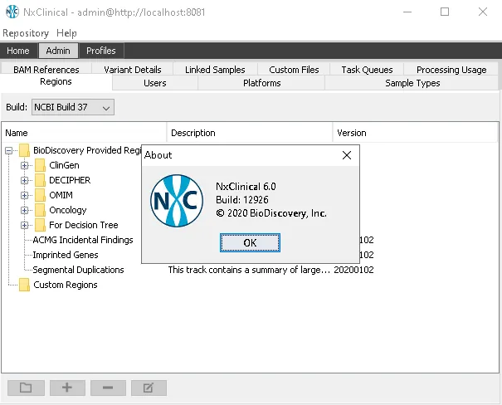Click the minus remove region button
This screenshot has height=405, width=502.
pyautogui.click(x=108, y=388)
